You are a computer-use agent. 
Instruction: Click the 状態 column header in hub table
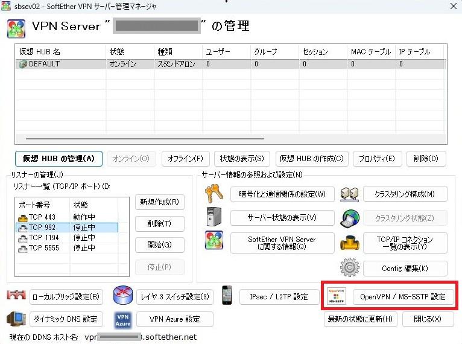130,52
